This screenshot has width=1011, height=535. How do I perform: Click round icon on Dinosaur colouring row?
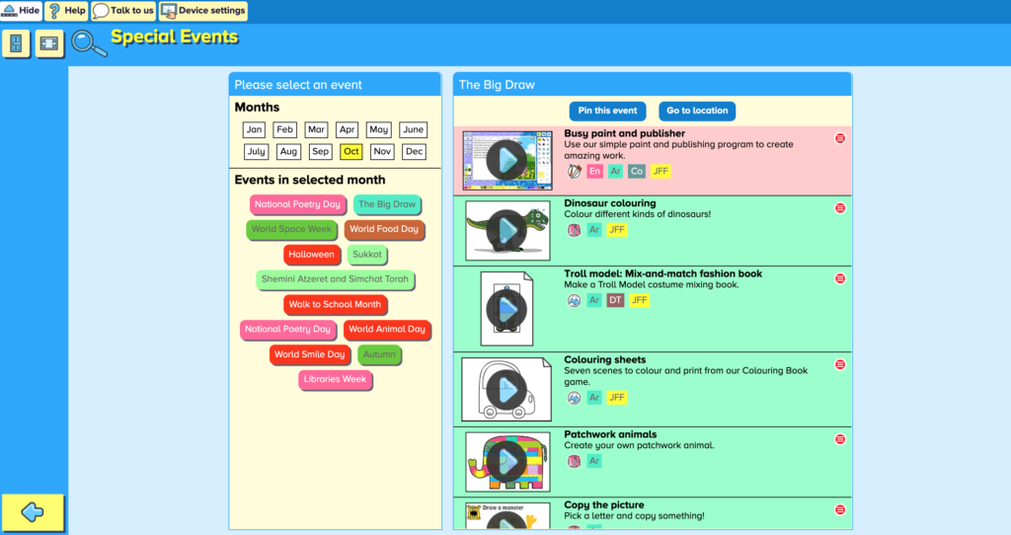[x=574, y=230]
